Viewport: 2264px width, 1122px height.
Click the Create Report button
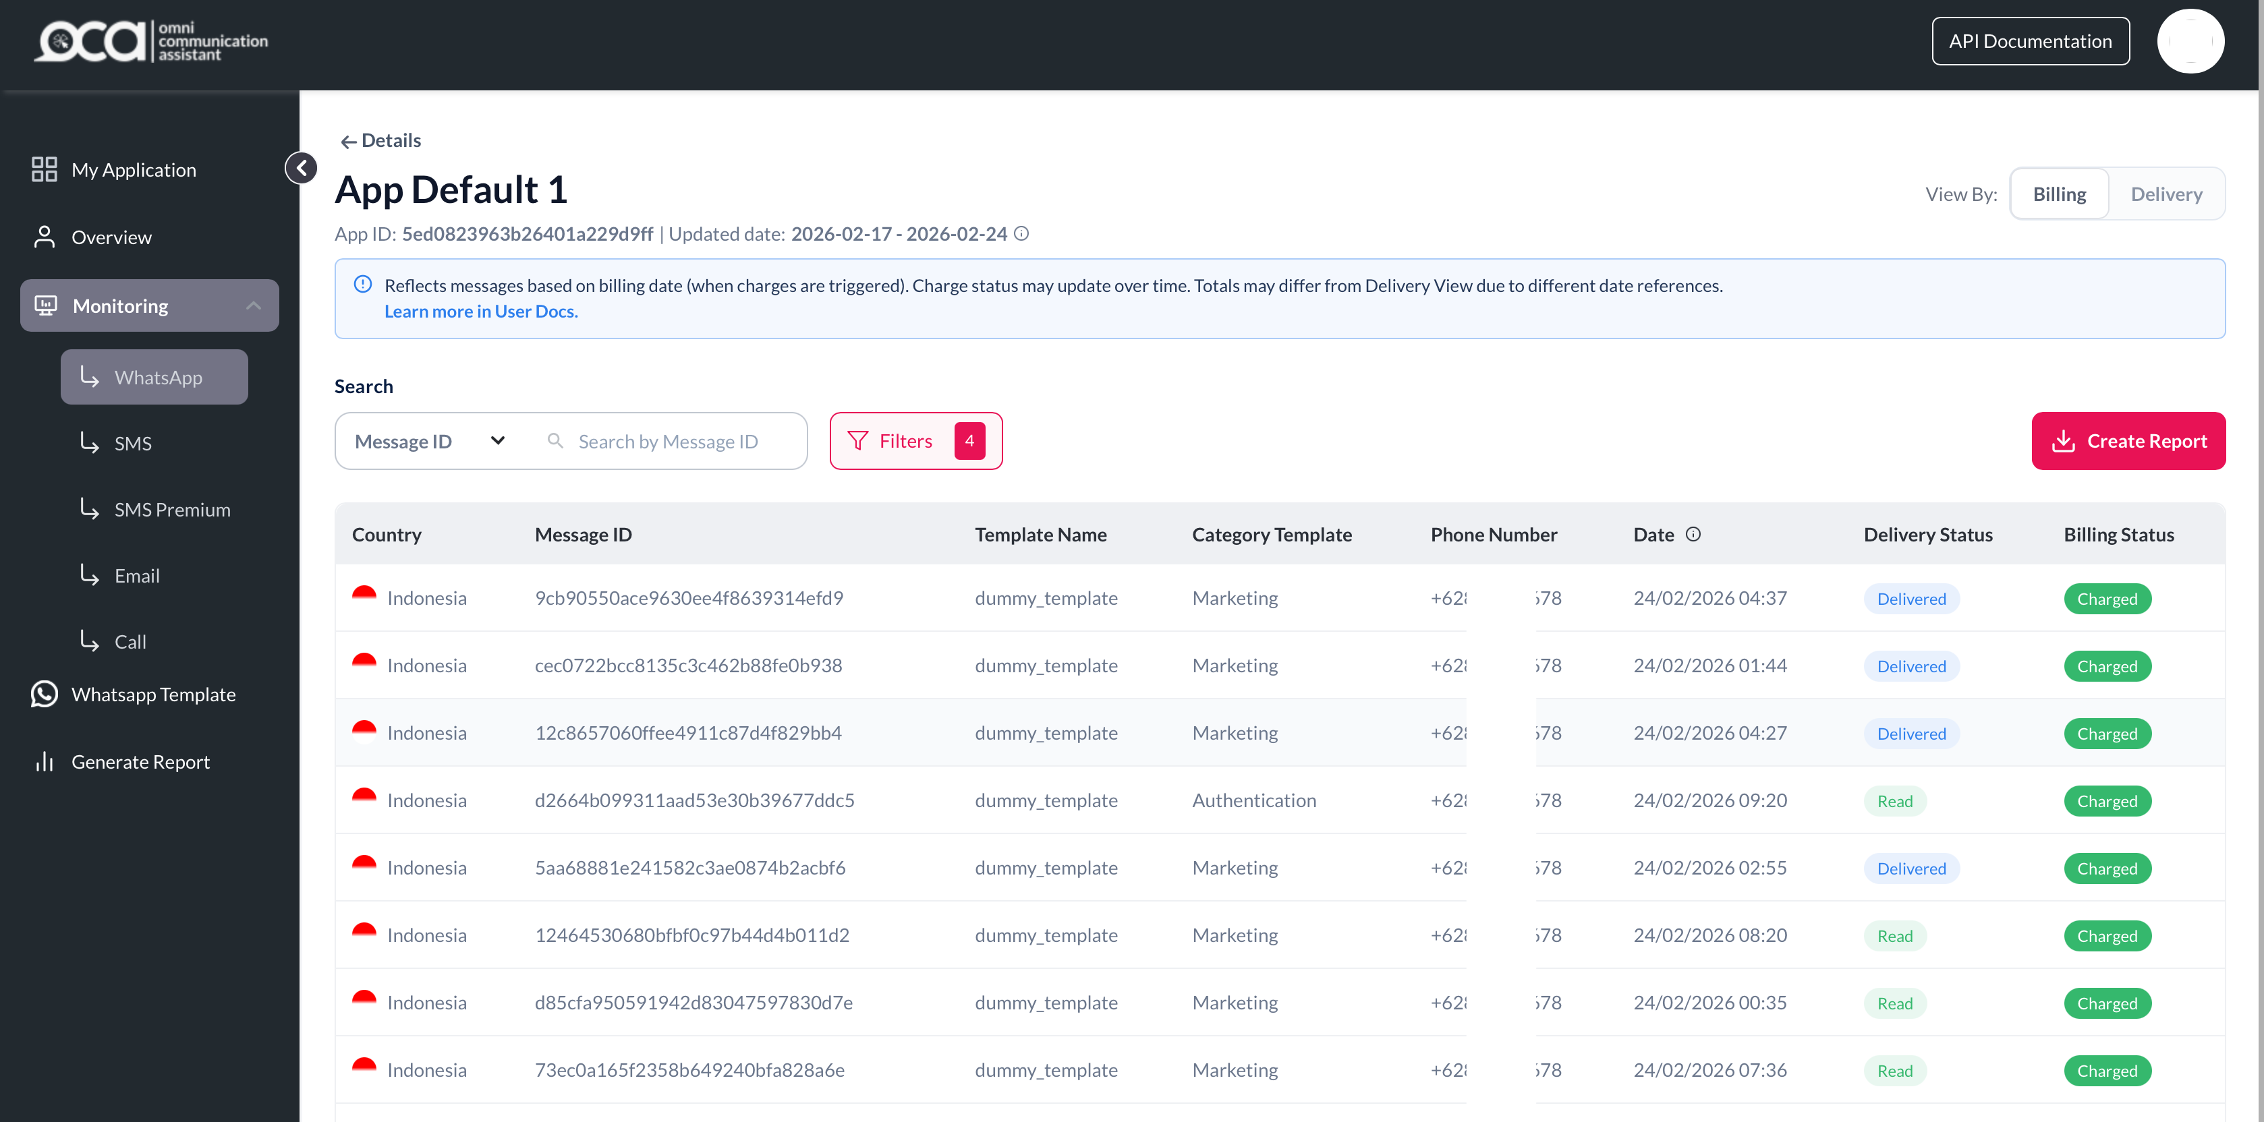click(x=2128, y=441)
